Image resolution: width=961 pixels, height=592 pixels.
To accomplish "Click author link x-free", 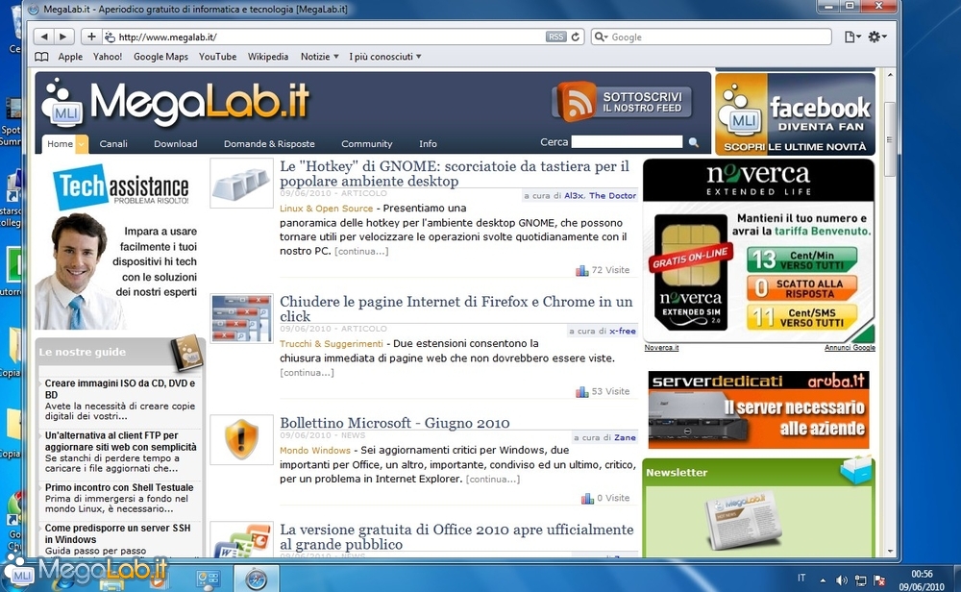I will coord(622,331).
